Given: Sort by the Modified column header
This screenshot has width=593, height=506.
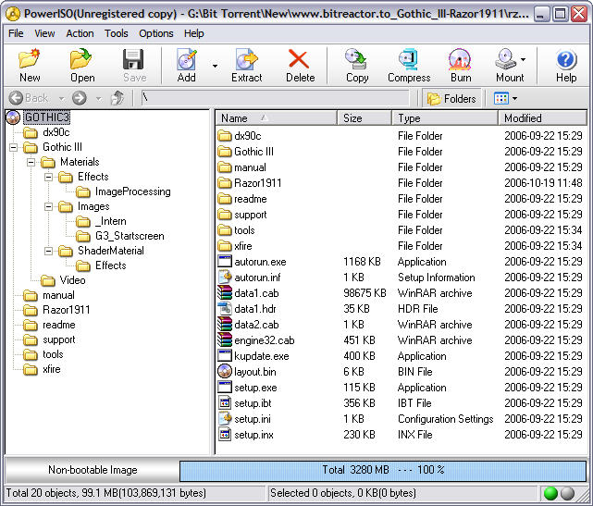Looking at the screenshot, I should pos(542,118).
